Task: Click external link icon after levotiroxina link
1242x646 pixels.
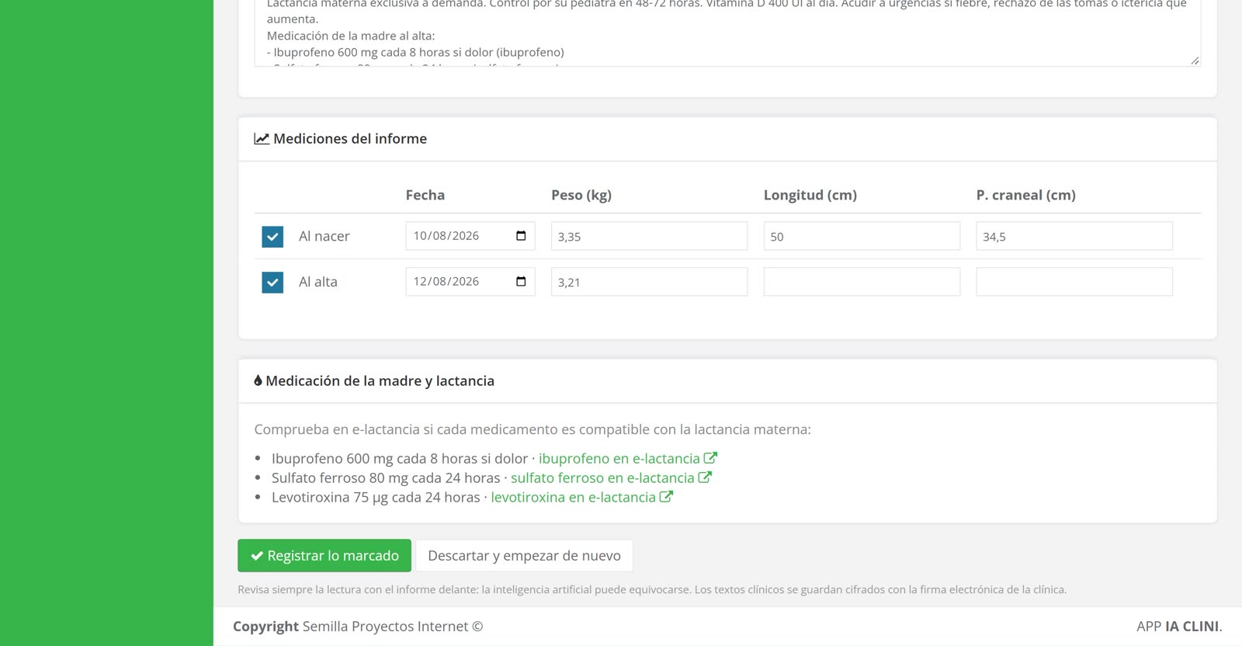Action: [666, 497]
